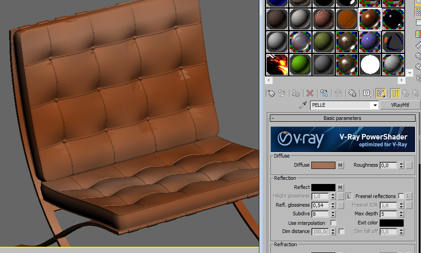Enable the Fresnel reflections checkbox
The image size is (421, 253).
pyautogui.click(x=401, y=196)
